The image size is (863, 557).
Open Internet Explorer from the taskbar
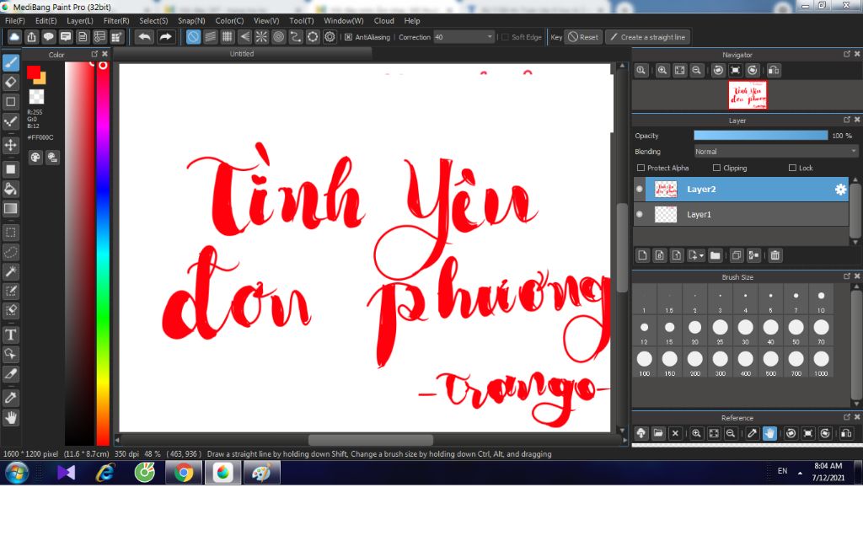[105, 472]
